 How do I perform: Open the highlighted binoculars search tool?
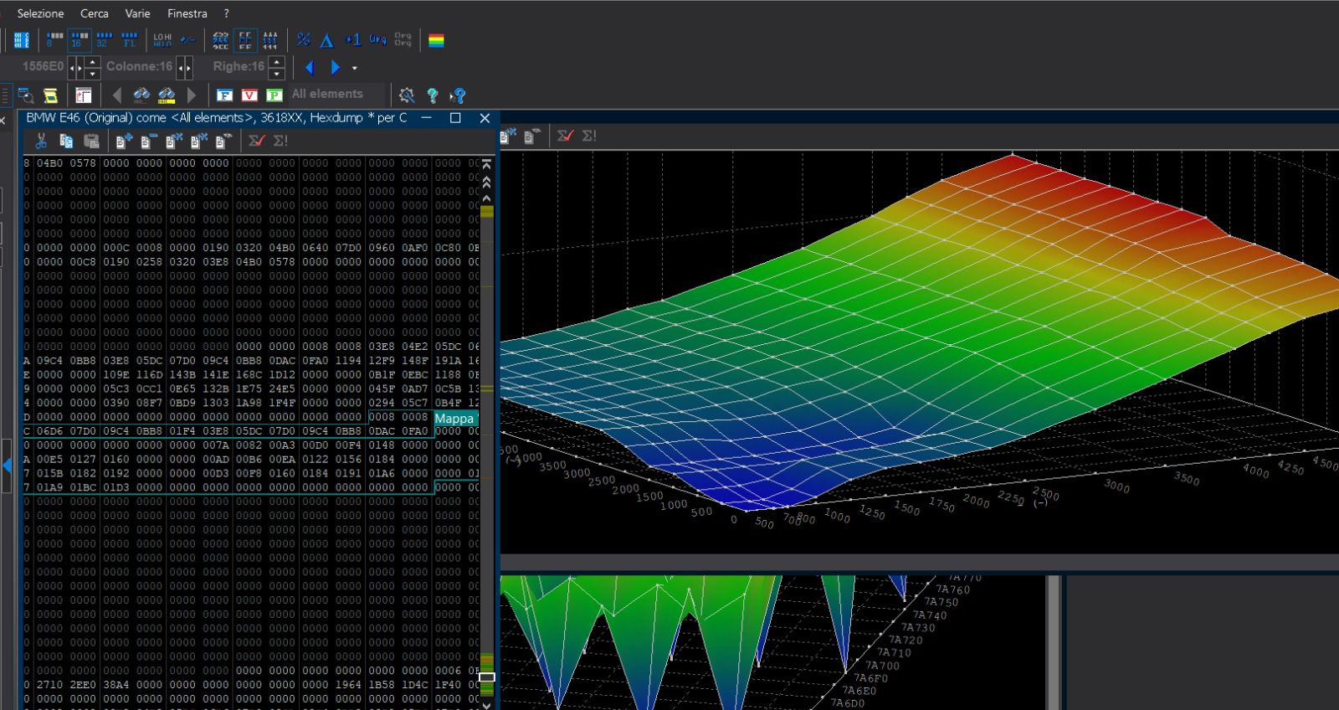pyautogui.click(x=167, y=95)
